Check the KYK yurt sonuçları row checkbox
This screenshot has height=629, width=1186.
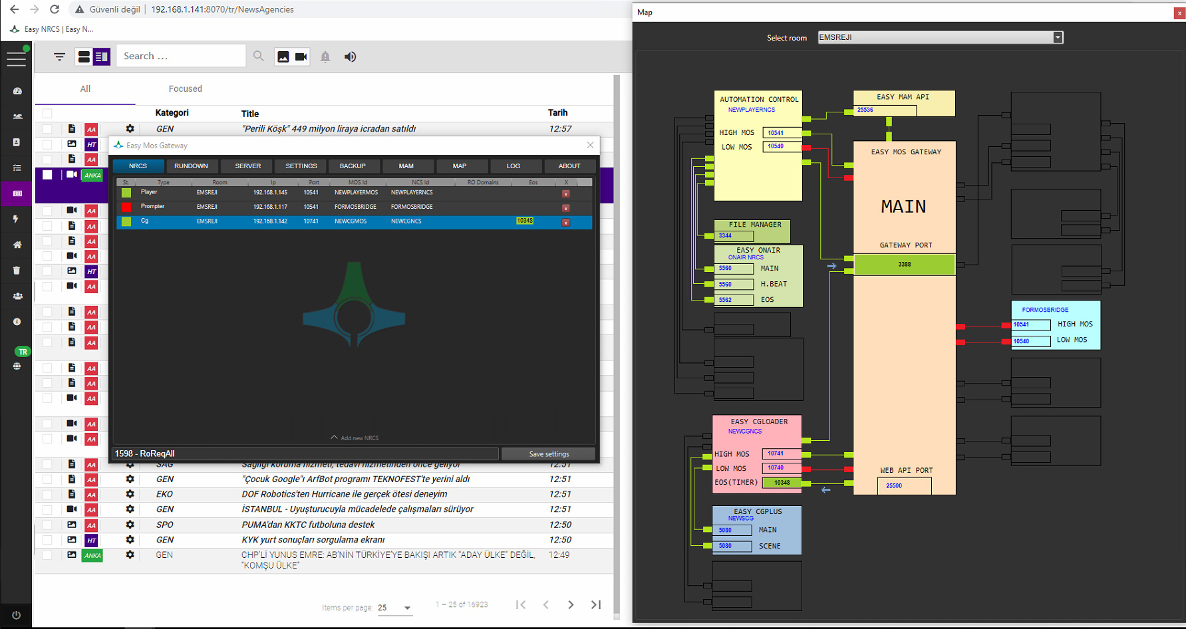(x=47, y=540)
